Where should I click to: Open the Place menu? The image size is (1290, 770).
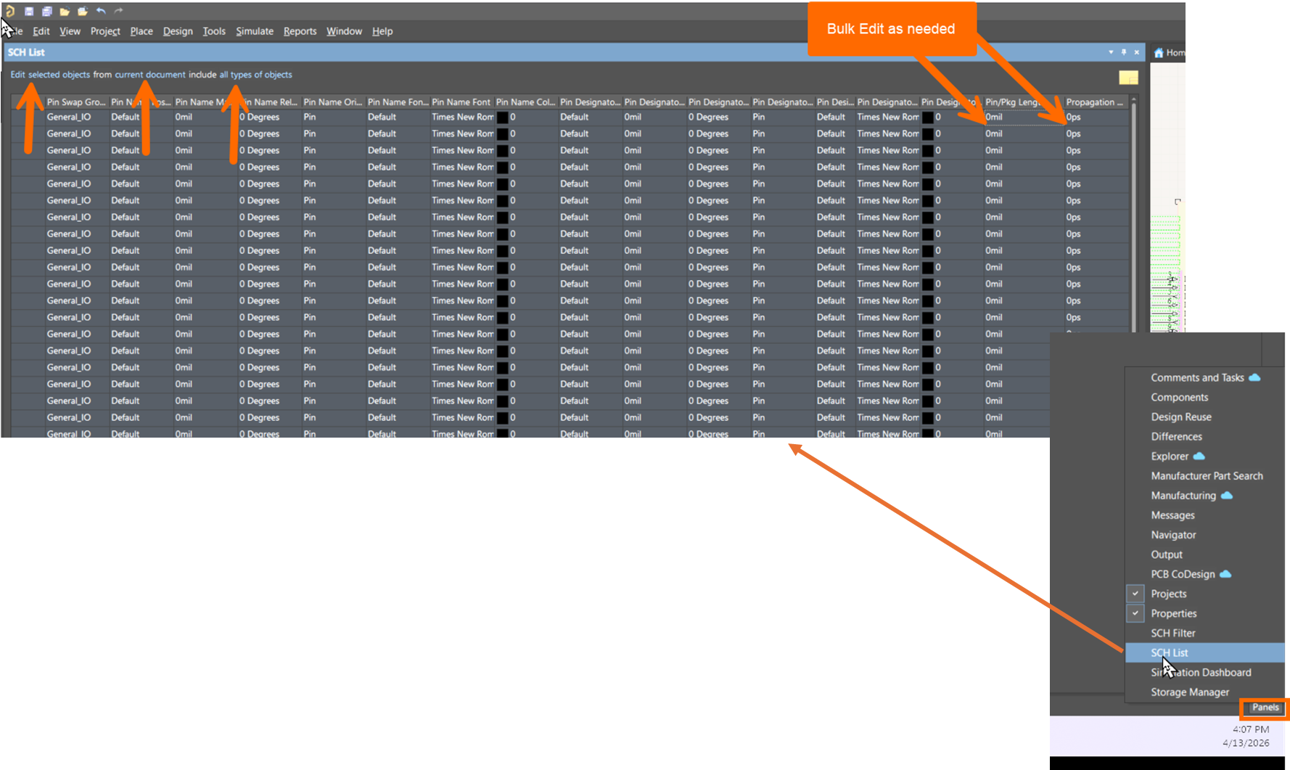pos(141,31)
